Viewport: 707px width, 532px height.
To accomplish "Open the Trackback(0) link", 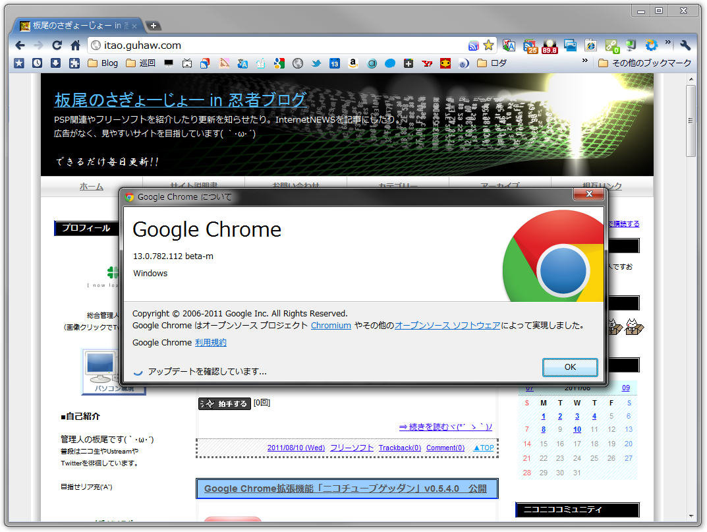I will [x=400, y=448].
